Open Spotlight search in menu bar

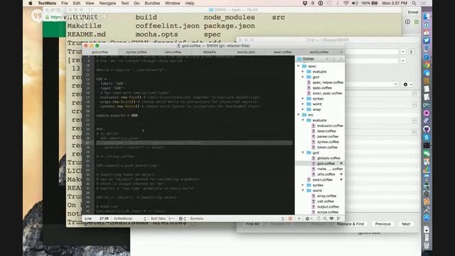pyautogui.click(x=414, y=3)
